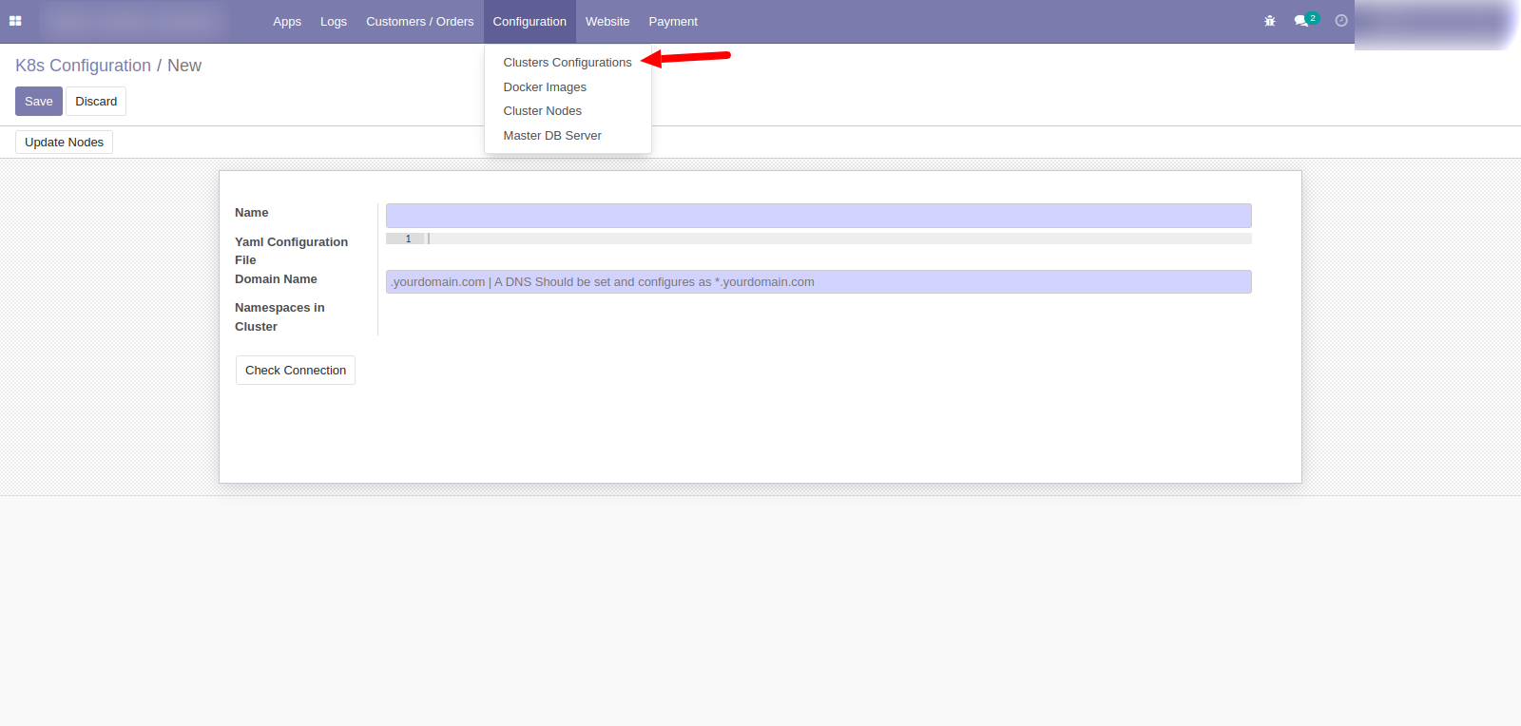Discard the current form changes
This screenshot has width=1521, height=726.
coord(96,102)
